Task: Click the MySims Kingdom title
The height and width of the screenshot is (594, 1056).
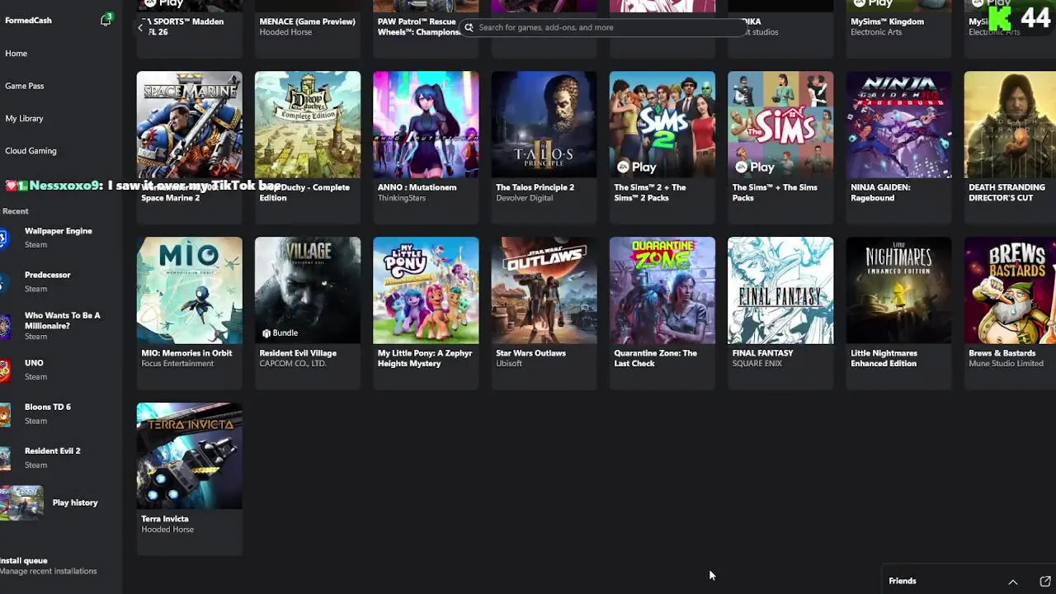Action: pyautogui.click(x=887, y=21)
